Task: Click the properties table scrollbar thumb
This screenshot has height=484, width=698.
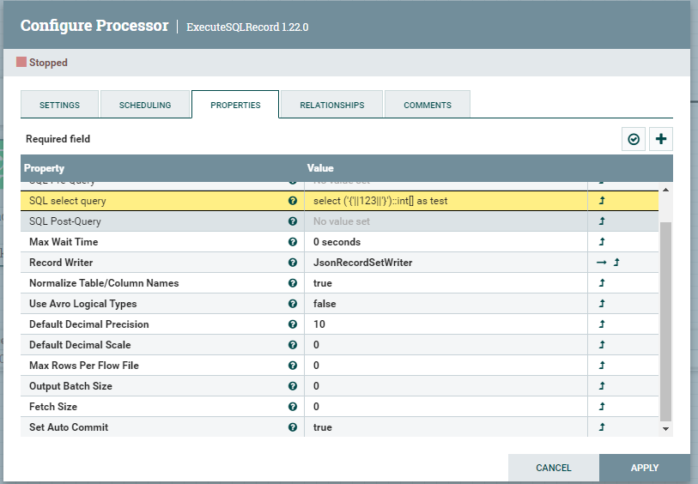Action: [665, 321]
